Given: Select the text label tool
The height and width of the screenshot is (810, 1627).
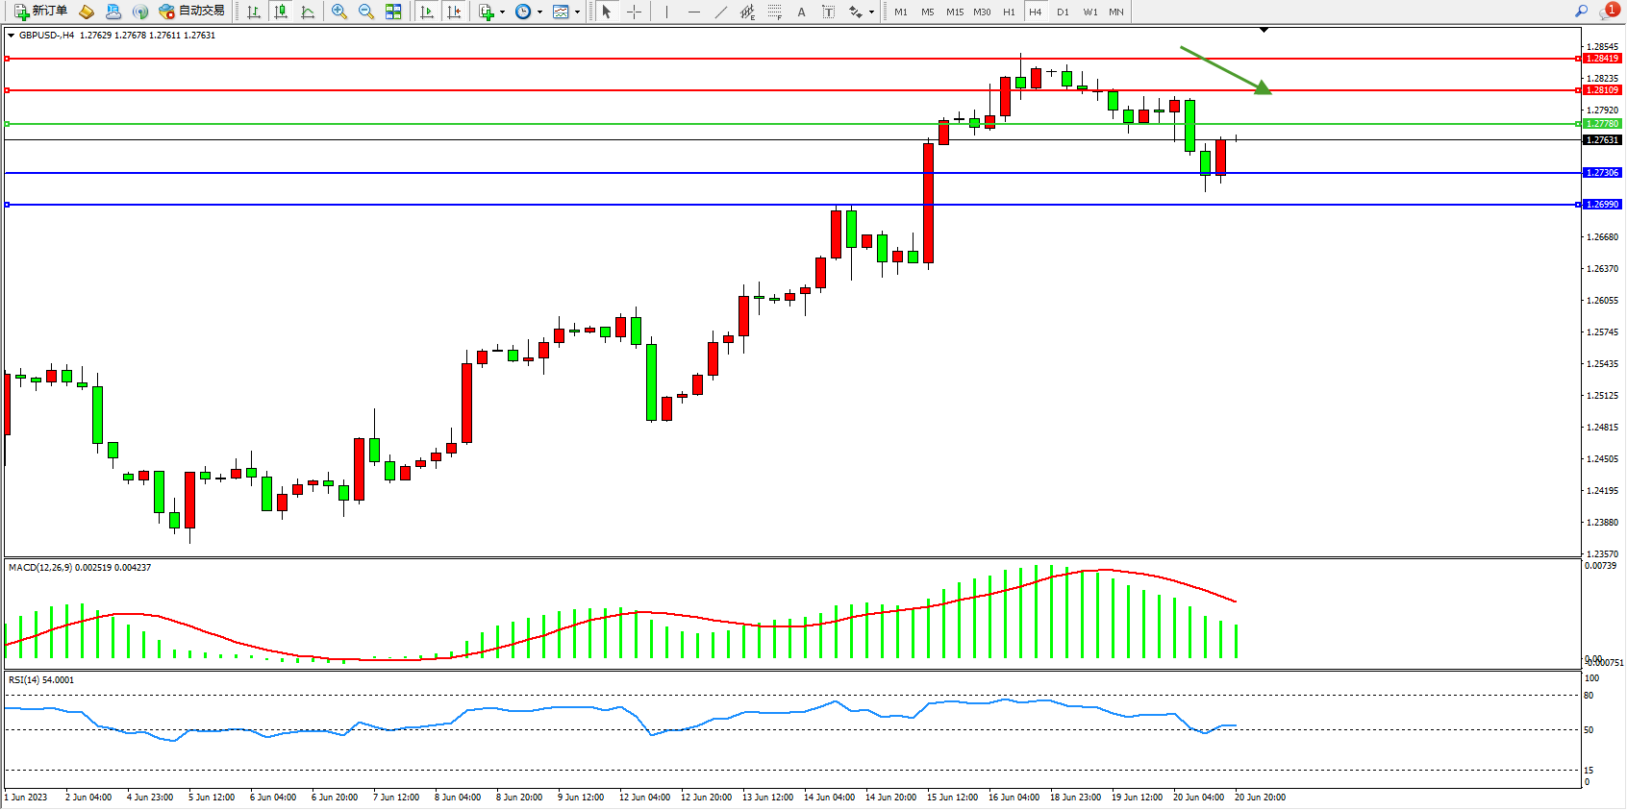Looking at the screenshot, I should [829, 12].
